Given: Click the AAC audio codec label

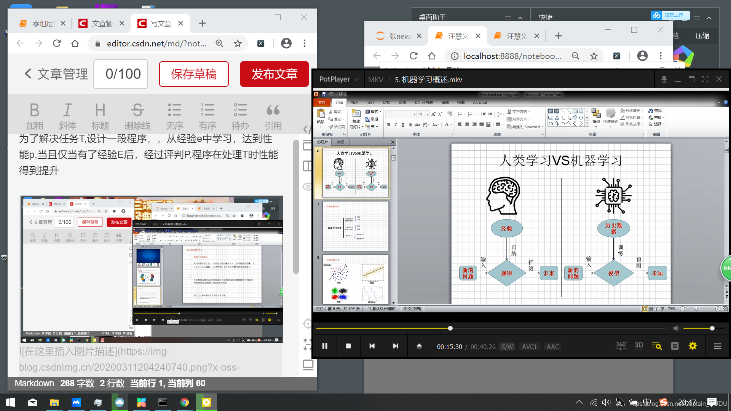Looking at the screenshot, I should (x=553, y=347).
